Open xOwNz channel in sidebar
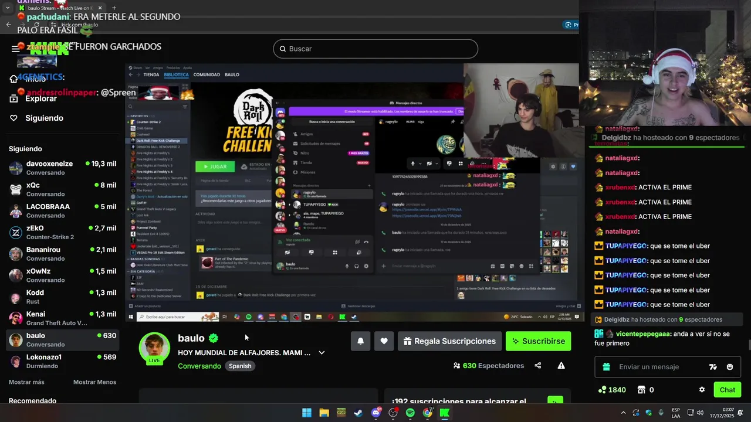 (x=62, y=275)
